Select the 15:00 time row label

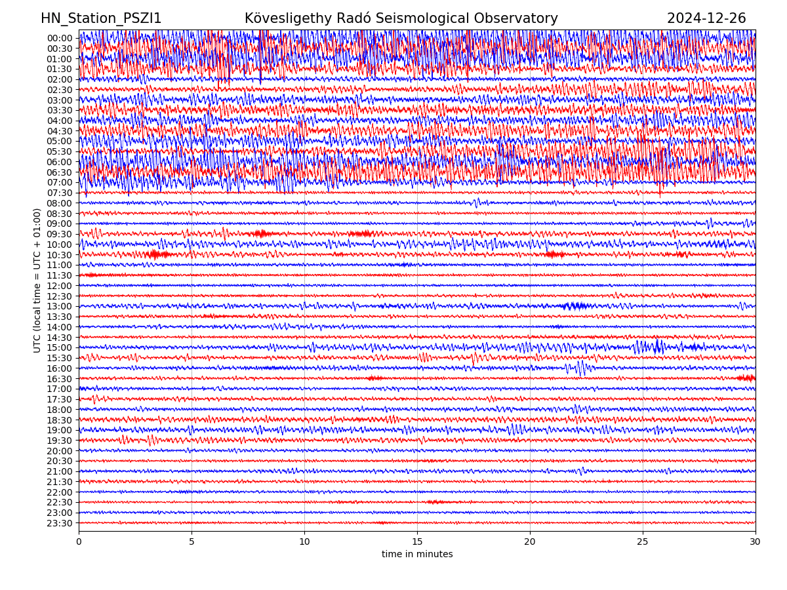(x=59, y=347)
